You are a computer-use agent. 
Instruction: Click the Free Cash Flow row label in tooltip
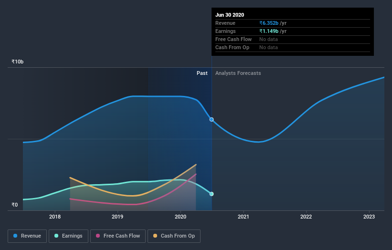(x=233, y=39)
